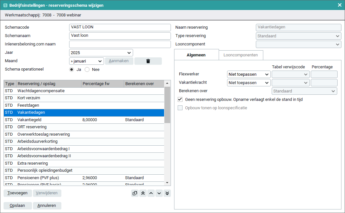Open the Jaar dropdown
The height and width of the screenshot is (213, 345).
point(101,53)
